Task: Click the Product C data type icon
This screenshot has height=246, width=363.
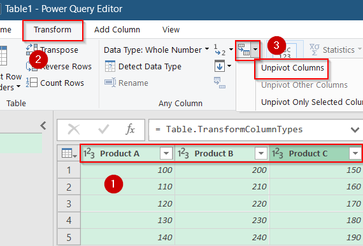Action: 277,153
